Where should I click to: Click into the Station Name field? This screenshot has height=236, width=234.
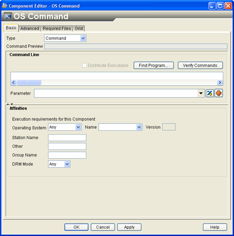point(67,138)
